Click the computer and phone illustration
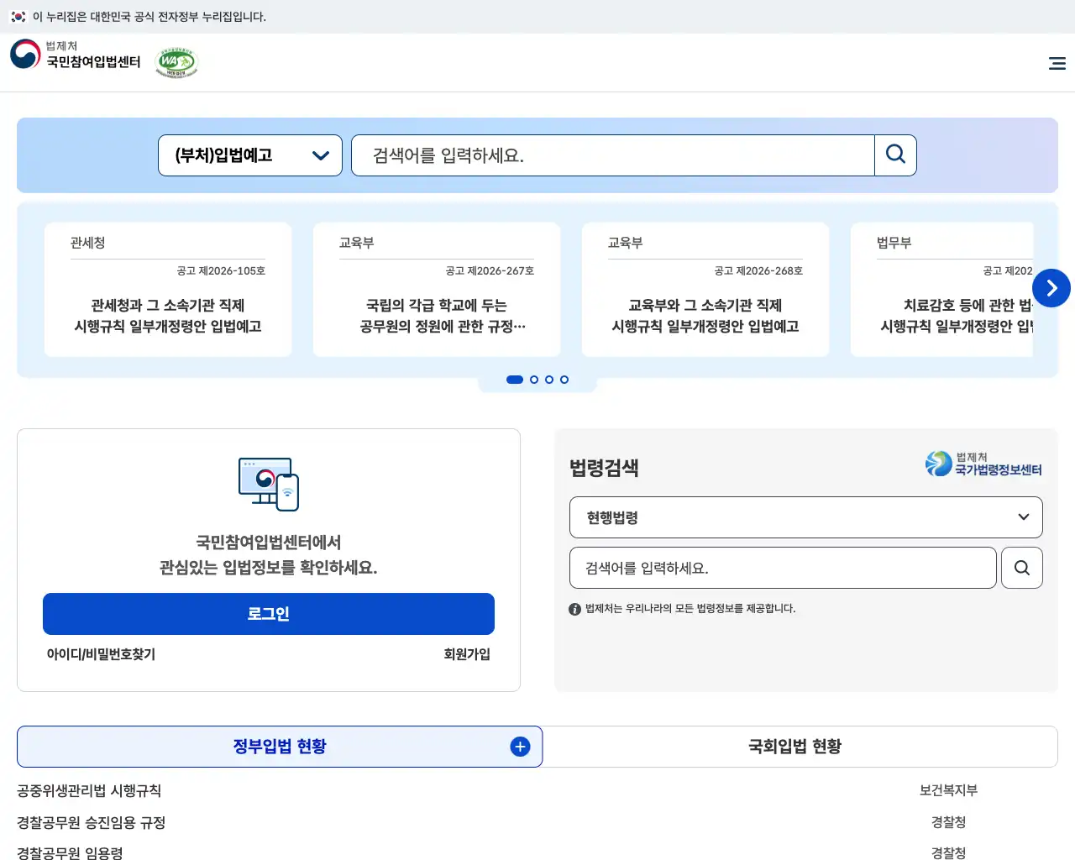This screenshot has height=860, width=1075. 269,485
